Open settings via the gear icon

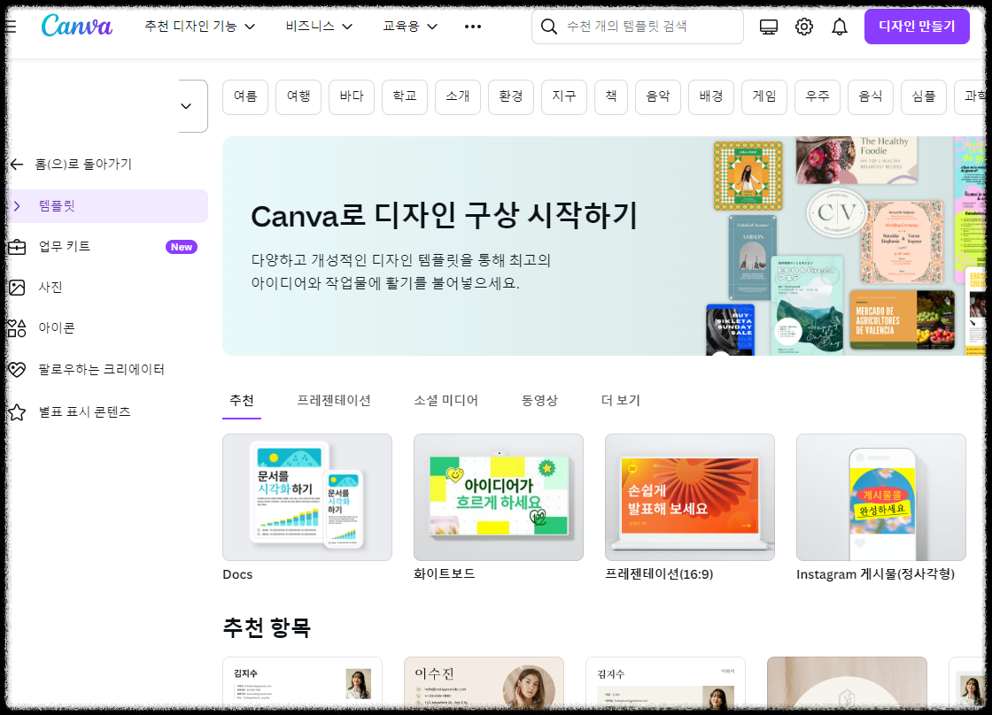pyautogui.click(x=803, y=27)
